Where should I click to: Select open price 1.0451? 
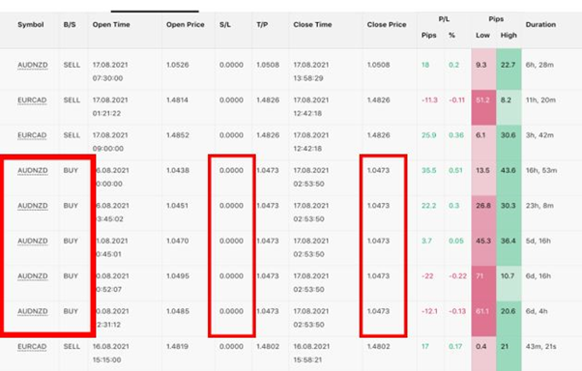pyautogui.click(x=177, y=206)
